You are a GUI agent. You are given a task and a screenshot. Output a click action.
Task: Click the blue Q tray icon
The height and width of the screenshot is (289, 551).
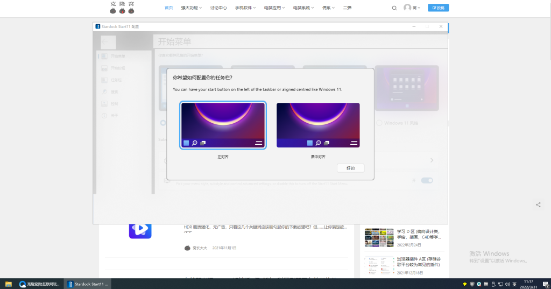pos(479,284)
